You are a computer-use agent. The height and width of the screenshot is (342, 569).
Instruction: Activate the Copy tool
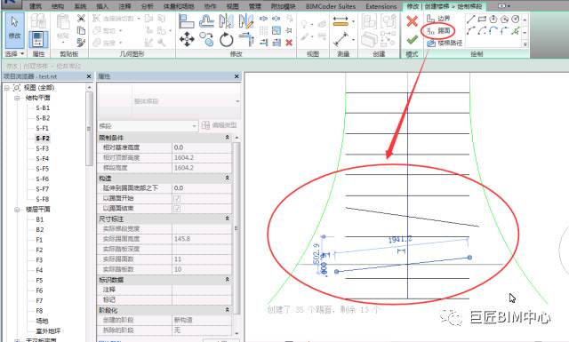coord(206,39)
